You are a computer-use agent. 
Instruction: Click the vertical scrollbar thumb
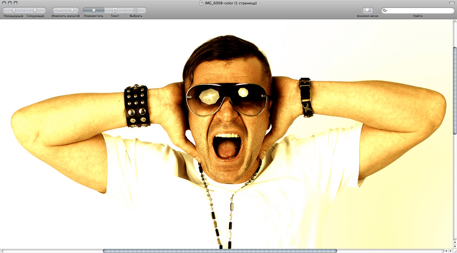(455, 91)
